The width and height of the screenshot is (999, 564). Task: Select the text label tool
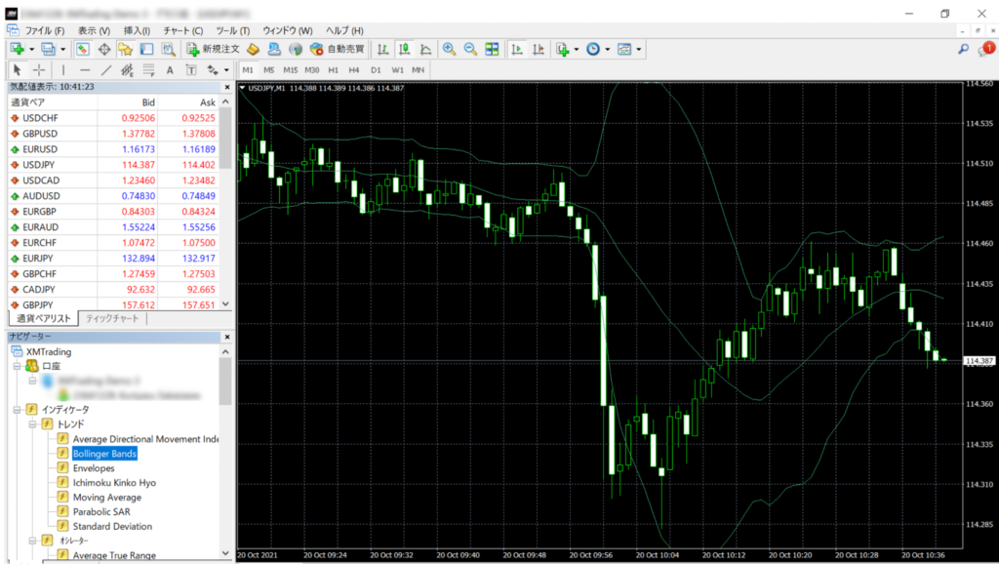pos(191,70)
